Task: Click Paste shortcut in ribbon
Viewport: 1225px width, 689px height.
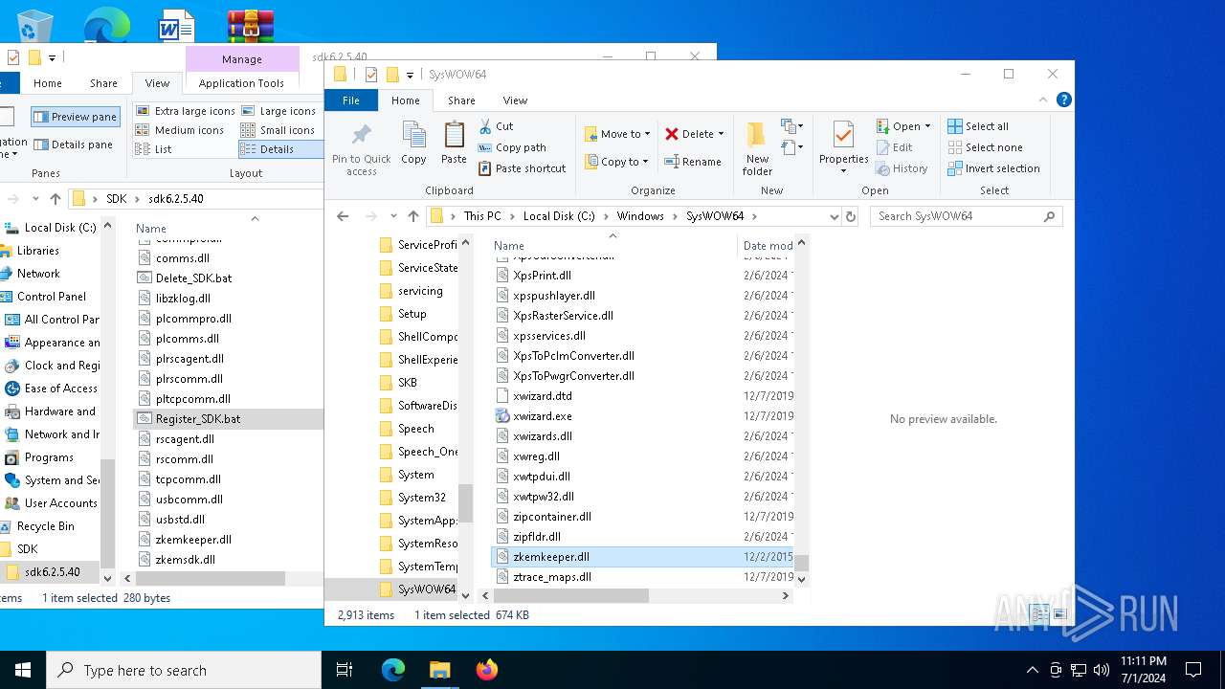Action: (x=522, y=168)
